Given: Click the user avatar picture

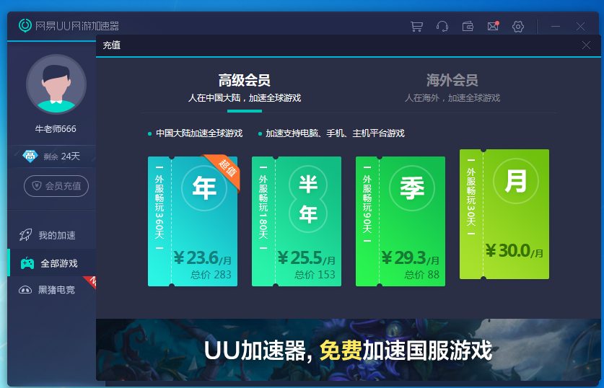Looking at the screenshot, I should click(x=56, y=84).
